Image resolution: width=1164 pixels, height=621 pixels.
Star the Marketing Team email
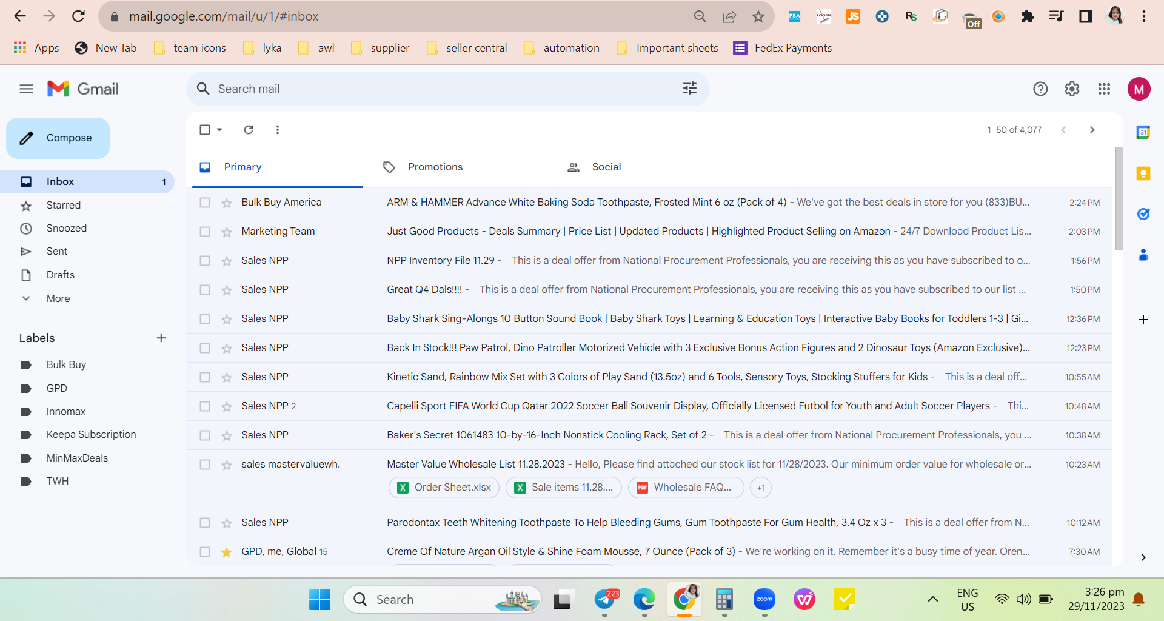(x=227, y=232)
